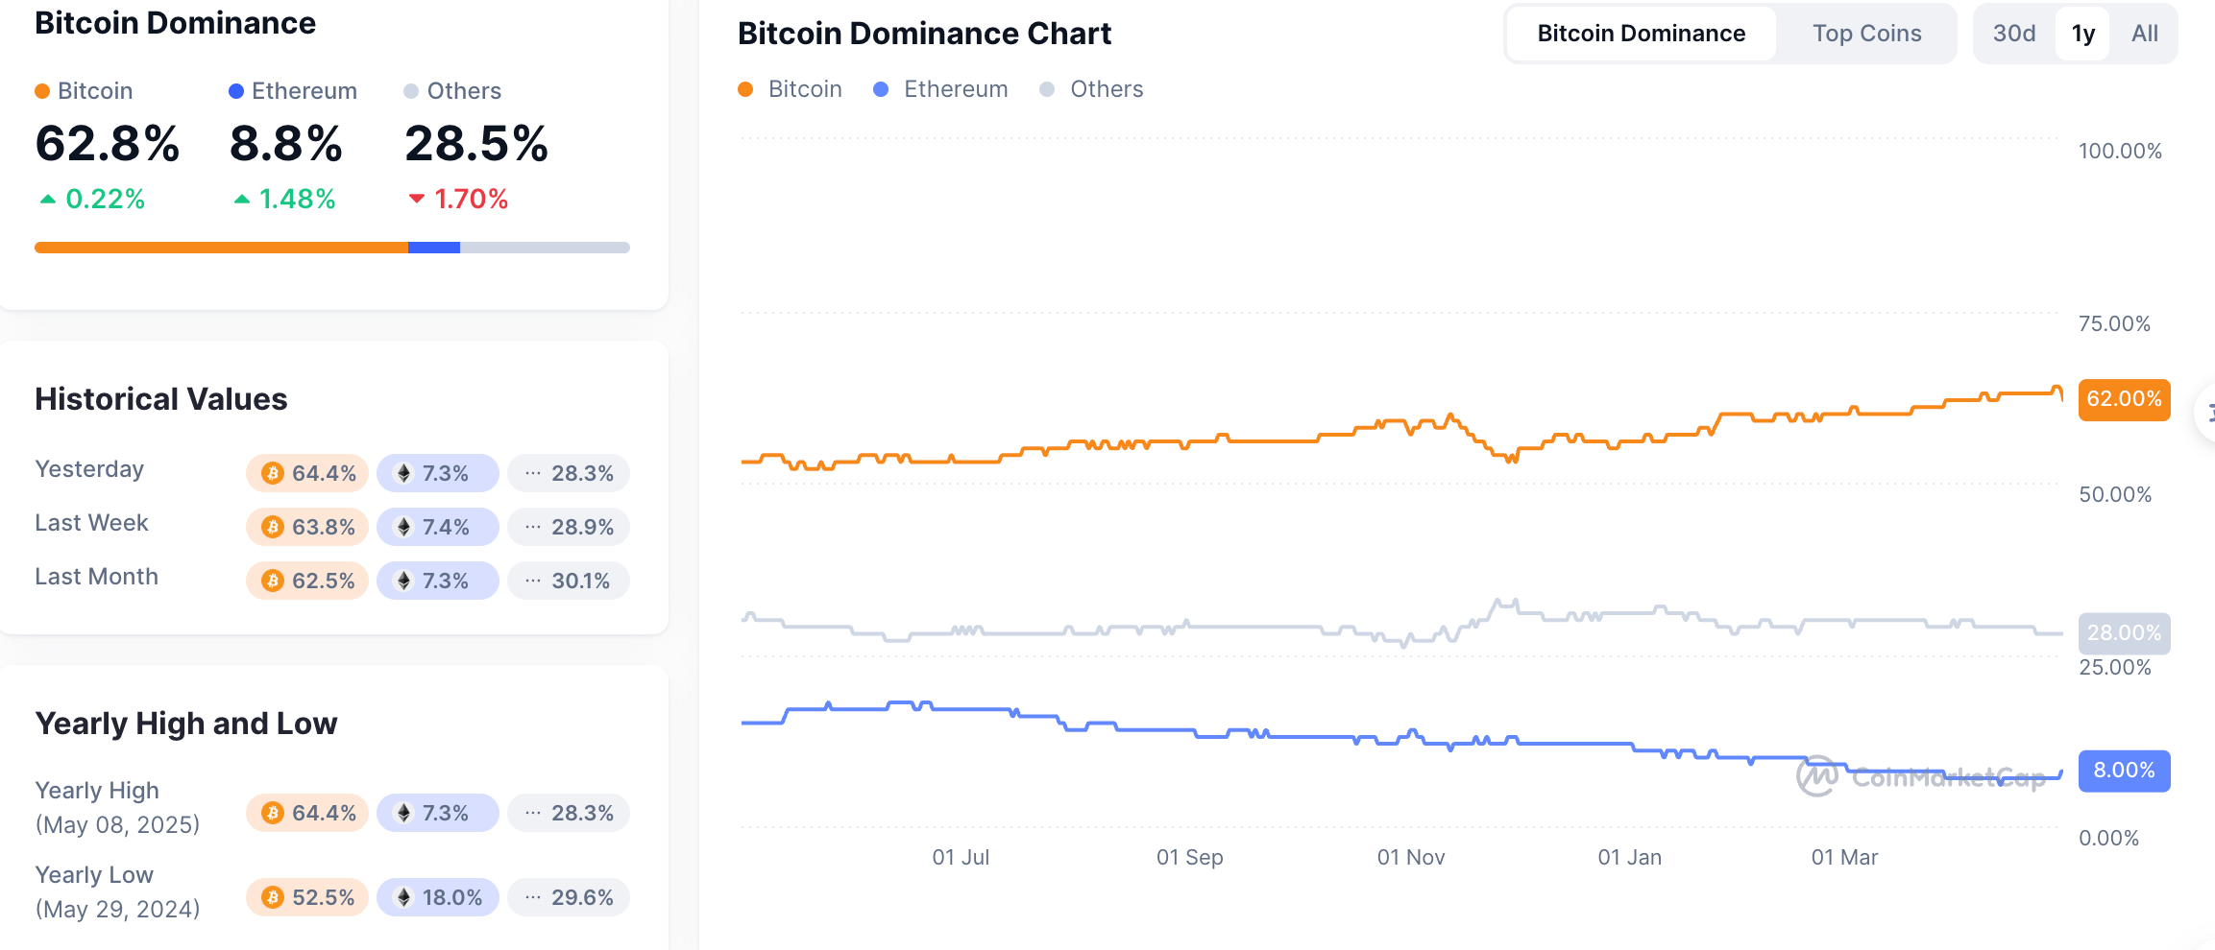Image resolution: width=2215 pixels, height=950 pixels.
Task: Select the 1y chart range
Action: [2082, 34]
